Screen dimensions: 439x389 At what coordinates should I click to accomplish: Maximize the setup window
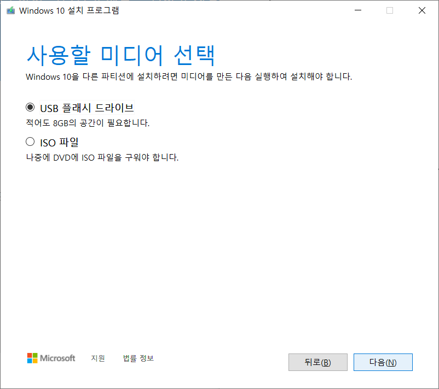click(x=389, y=10)
